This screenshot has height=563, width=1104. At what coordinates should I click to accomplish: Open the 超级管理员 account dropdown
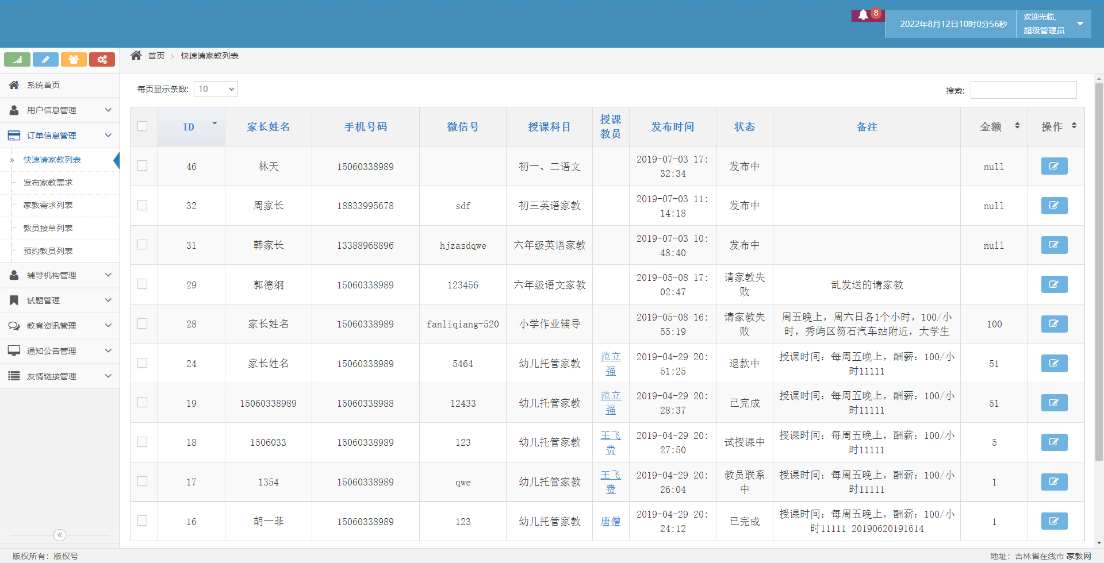[1054, 24]
